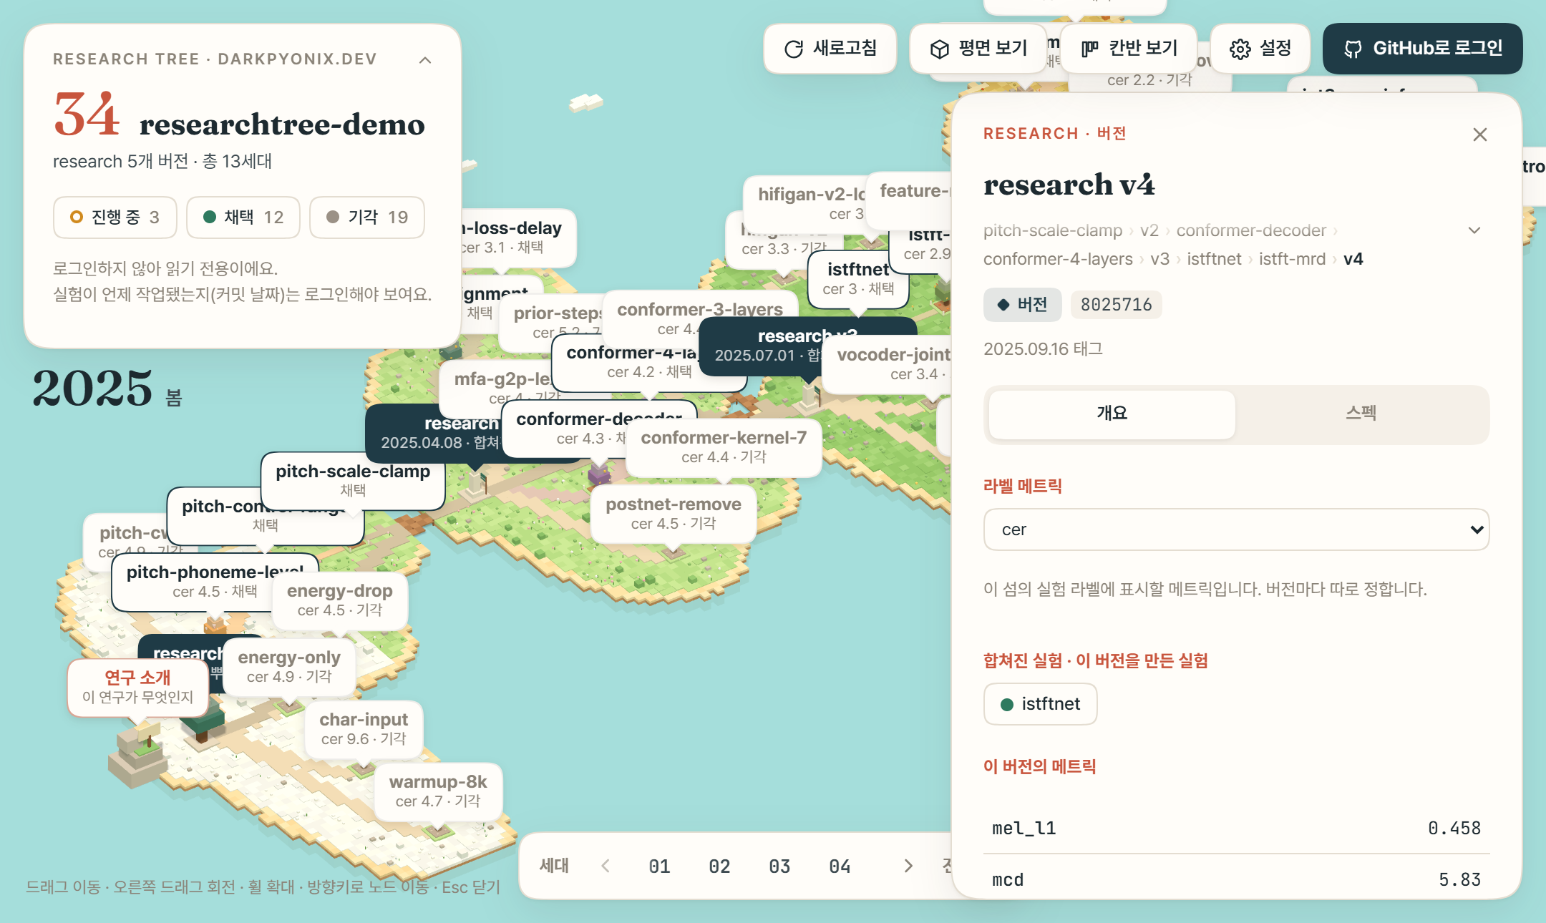This screenshot has width=1546, height=923.
Task: Switch to 평면 보기 flat view
Action: coord(978,49)
